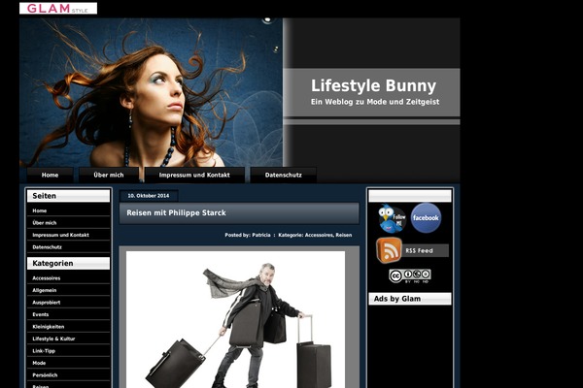Click the author link Patricia
The image size is (583, 388).
(261, 235)
